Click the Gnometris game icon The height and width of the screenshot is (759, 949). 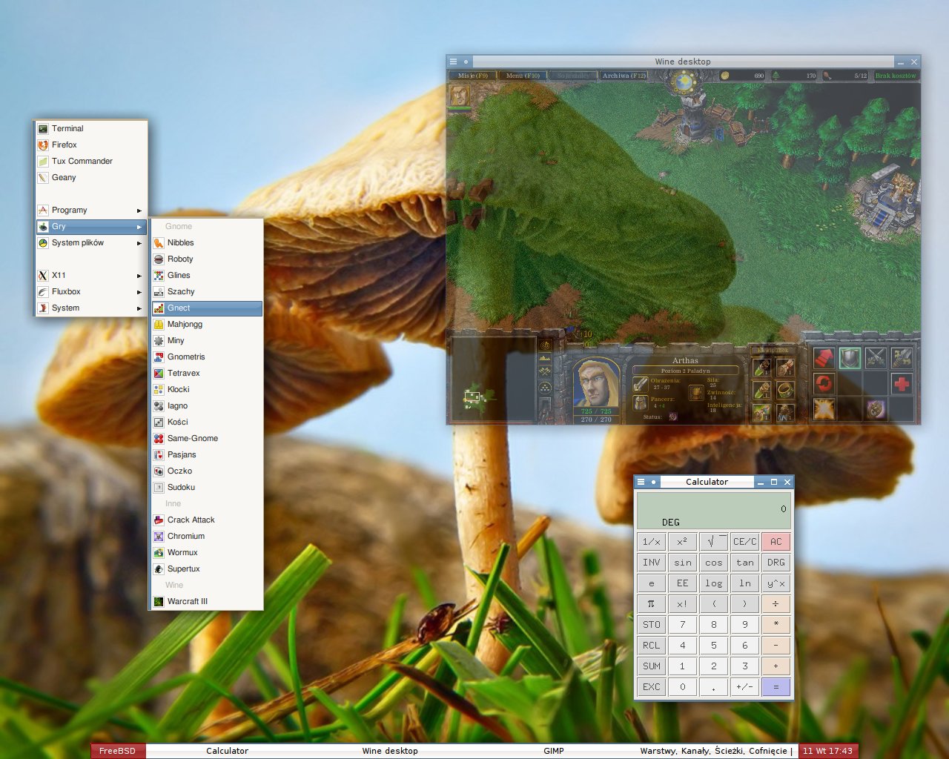coord(159,357)
